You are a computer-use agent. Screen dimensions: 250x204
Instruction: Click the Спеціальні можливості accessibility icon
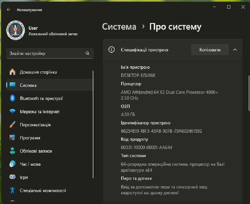tap(13, 190)
